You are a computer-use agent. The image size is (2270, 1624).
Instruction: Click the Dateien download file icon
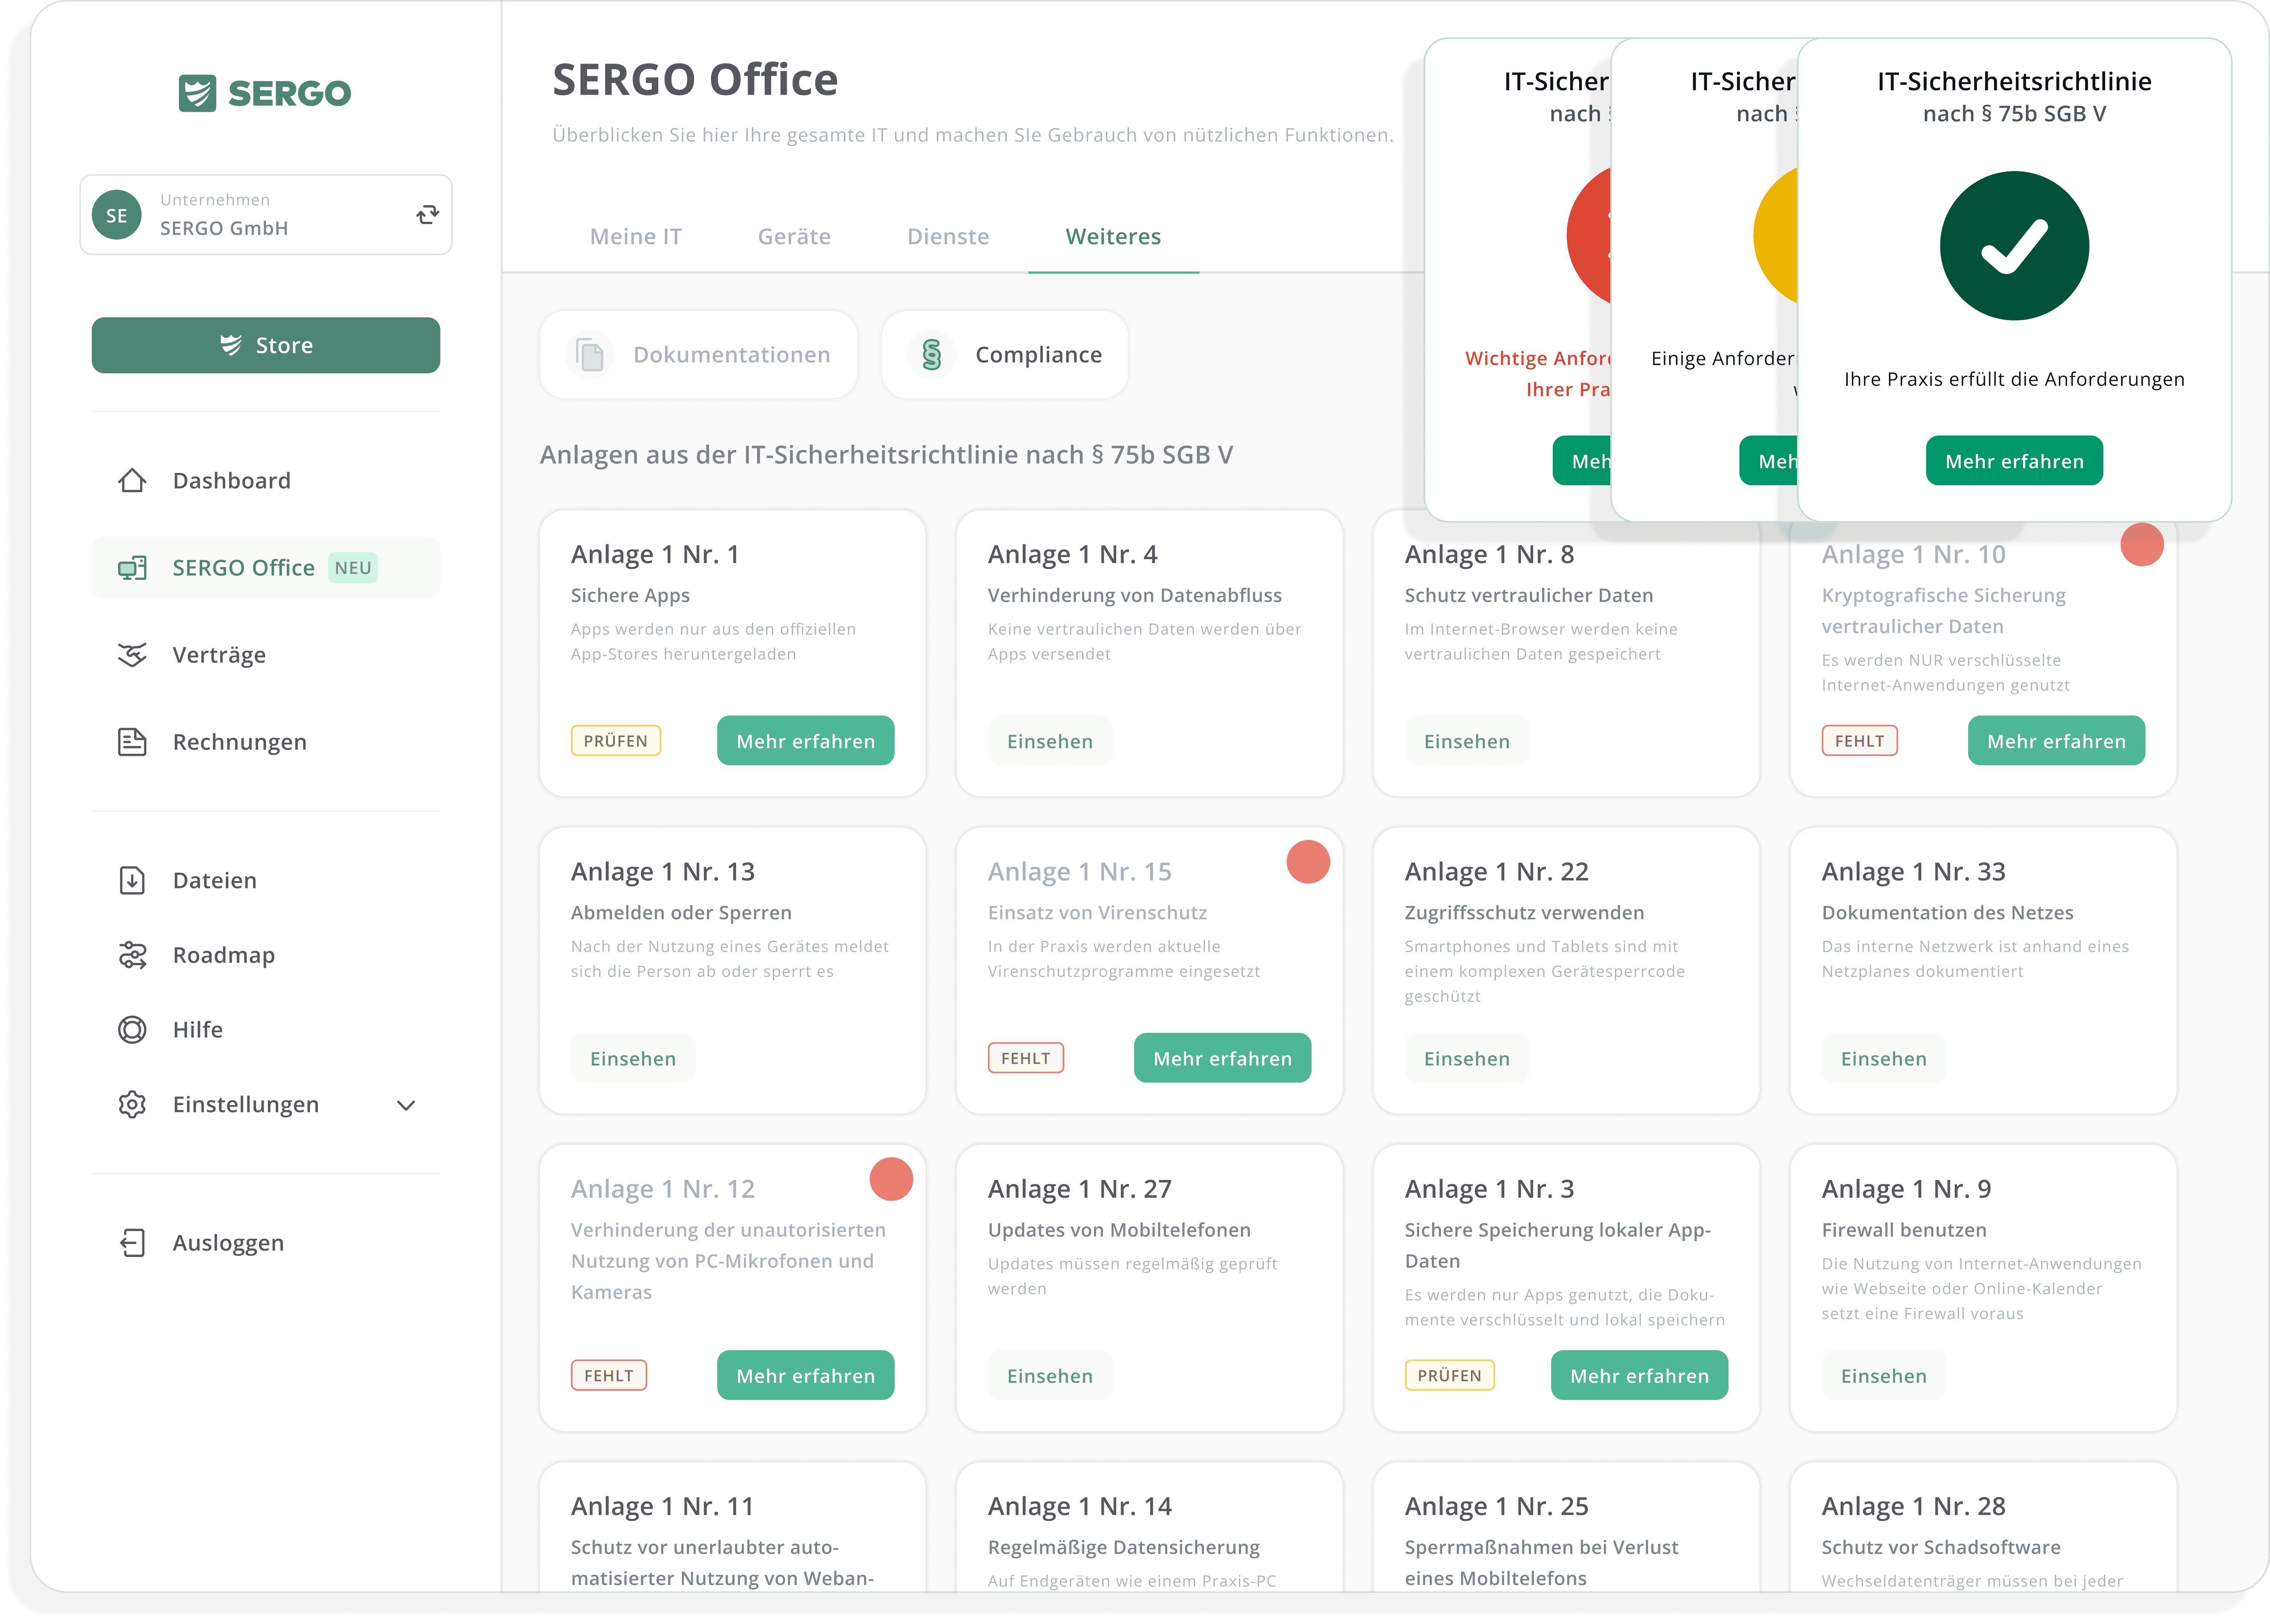[132, 880]
